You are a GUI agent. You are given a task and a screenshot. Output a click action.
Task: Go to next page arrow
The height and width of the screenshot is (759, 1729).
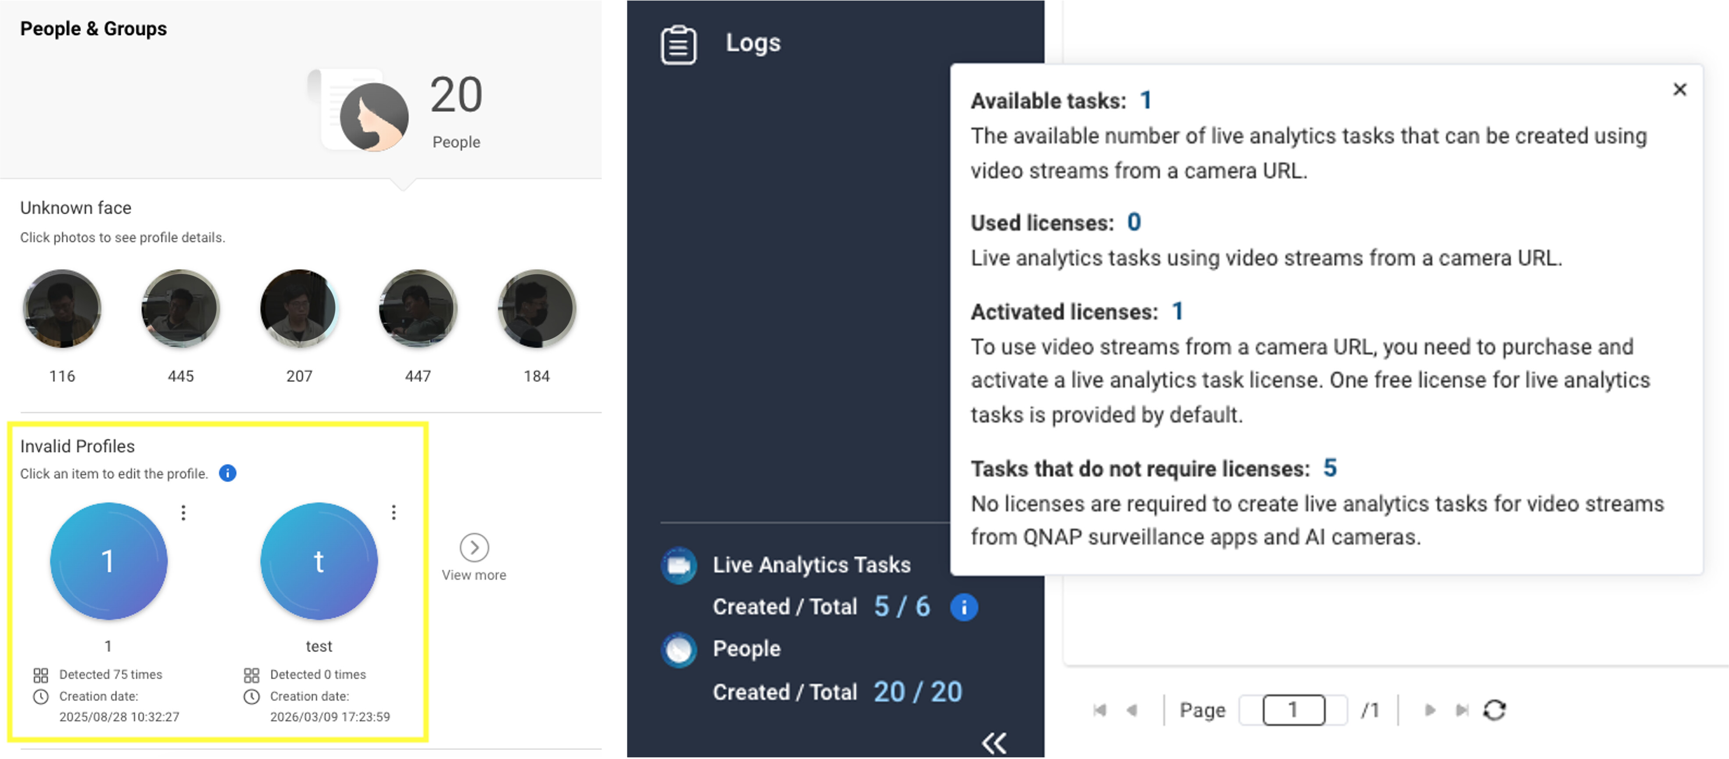pyautogui.click(x=1430, y=709)
